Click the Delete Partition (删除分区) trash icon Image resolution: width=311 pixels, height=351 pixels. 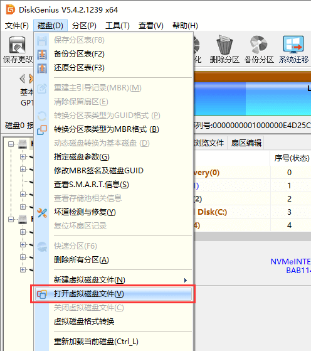(x=224, y=45)
